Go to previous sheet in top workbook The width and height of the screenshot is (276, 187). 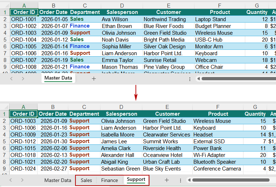pos(11,79)
